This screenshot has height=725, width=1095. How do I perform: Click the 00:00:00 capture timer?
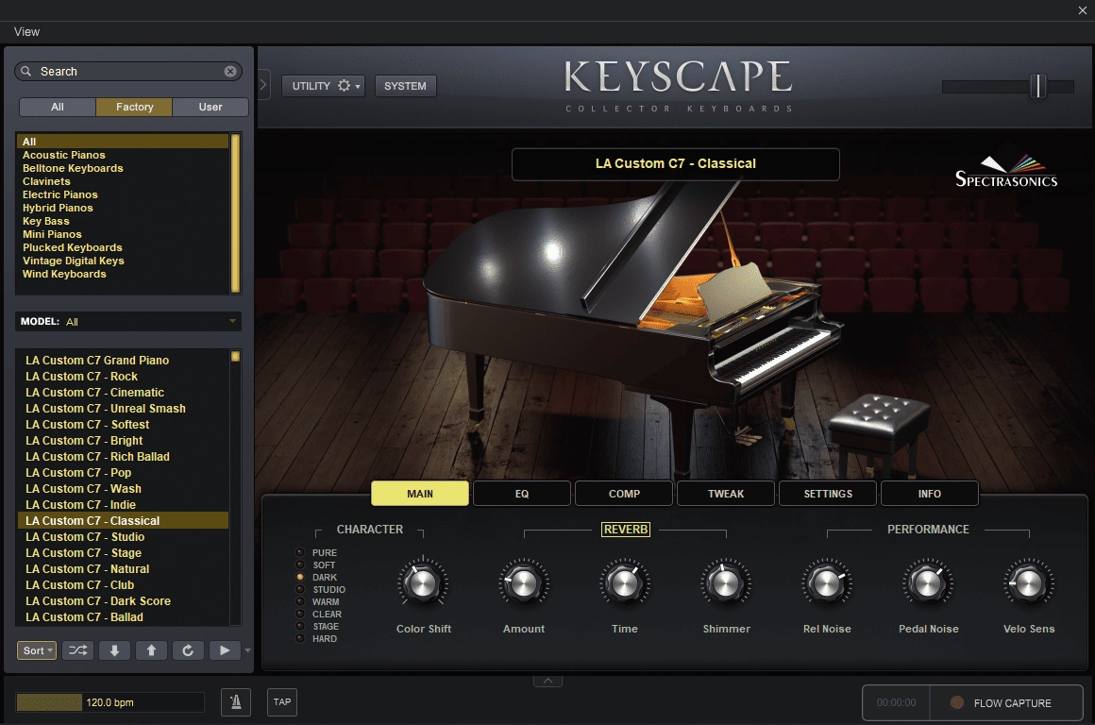896,702
